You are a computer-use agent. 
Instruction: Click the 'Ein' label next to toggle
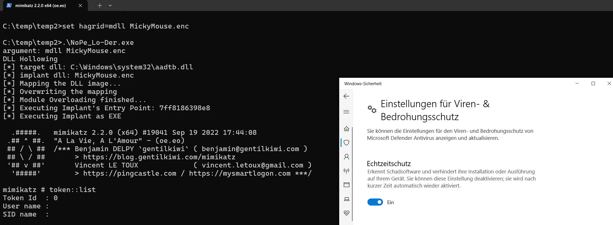click(x=390, y=202)
